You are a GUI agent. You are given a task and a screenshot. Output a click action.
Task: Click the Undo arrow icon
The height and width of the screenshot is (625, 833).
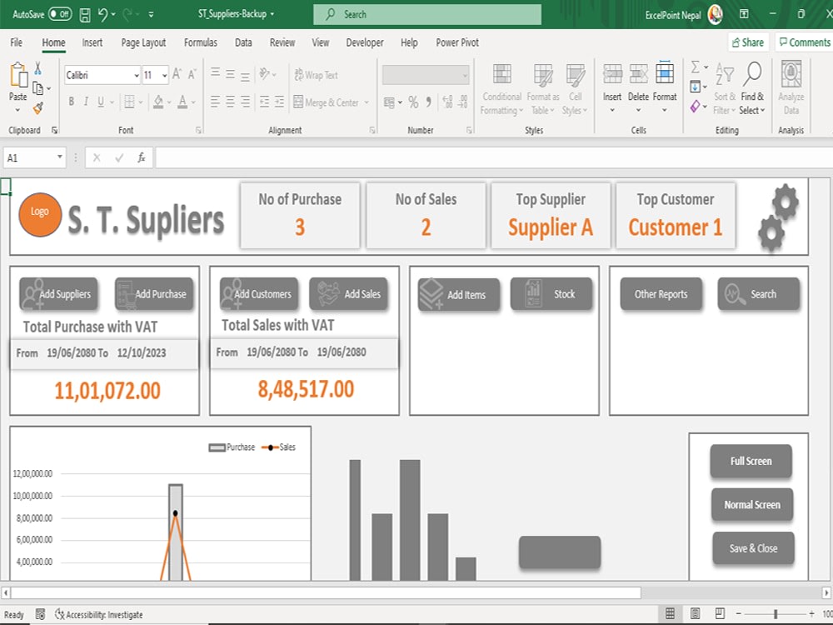[103, 14]
